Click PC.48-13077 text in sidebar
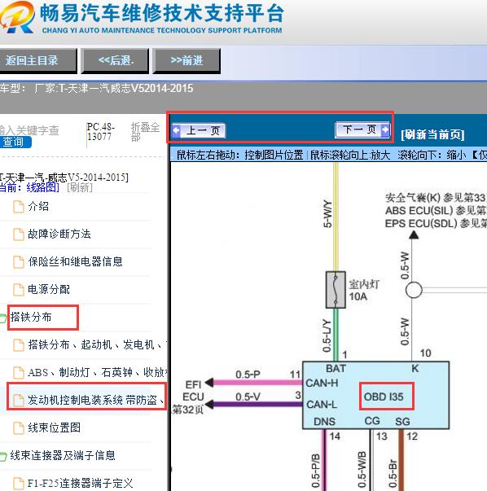The image size is (487, 491). point(100,132)
